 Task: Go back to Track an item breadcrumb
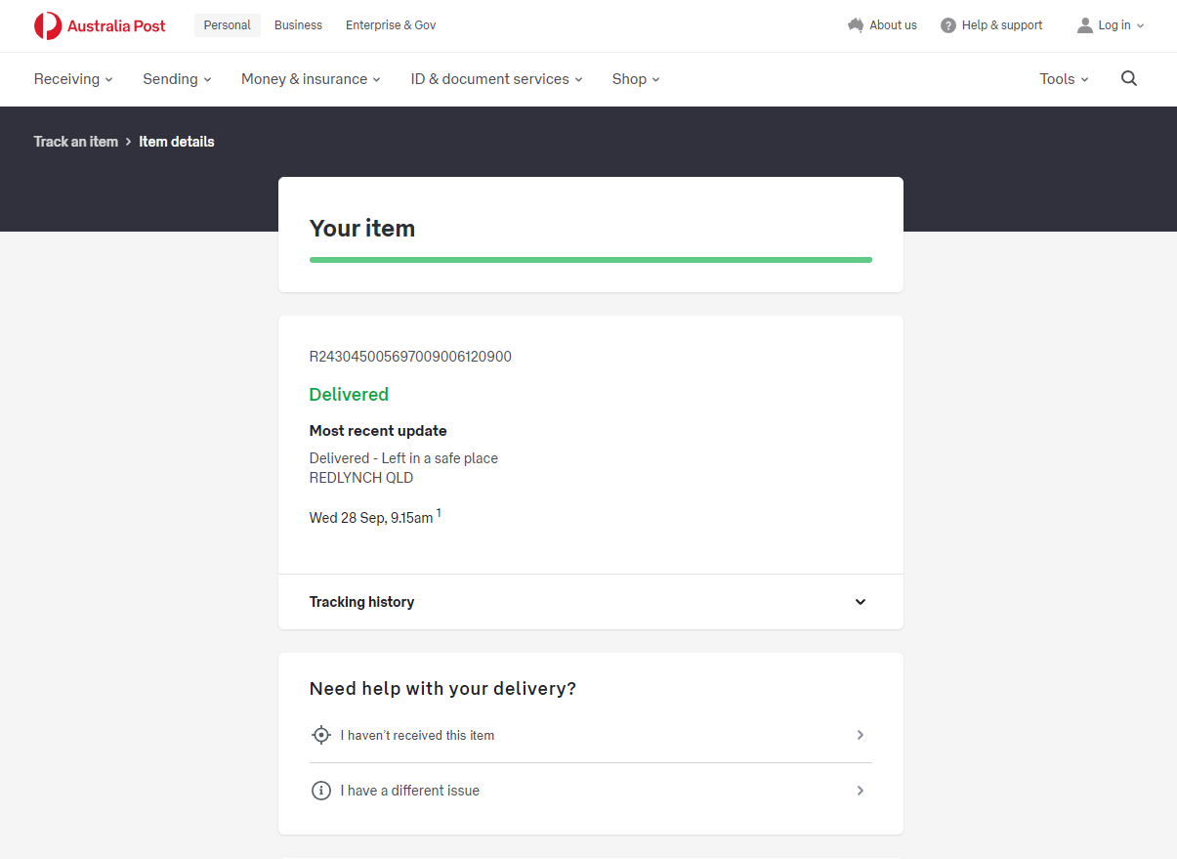pos(75,142)
